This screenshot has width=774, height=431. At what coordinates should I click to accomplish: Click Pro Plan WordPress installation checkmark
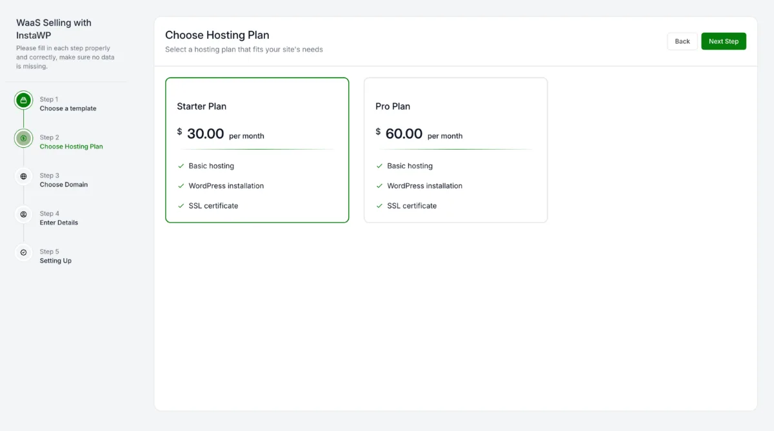click(x=380, y=186)
